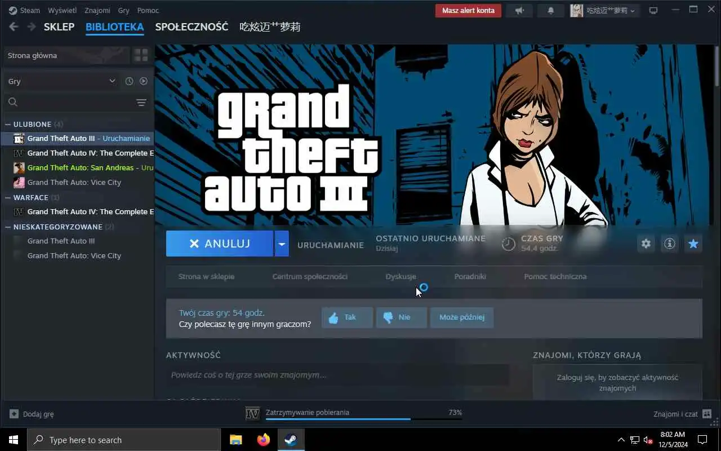Toggle ready-to-play filter icon
This screenshot has width=721, height=451.
coord(144,81)
